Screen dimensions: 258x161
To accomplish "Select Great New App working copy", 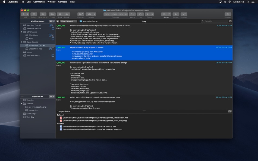I will coord(38,49).
